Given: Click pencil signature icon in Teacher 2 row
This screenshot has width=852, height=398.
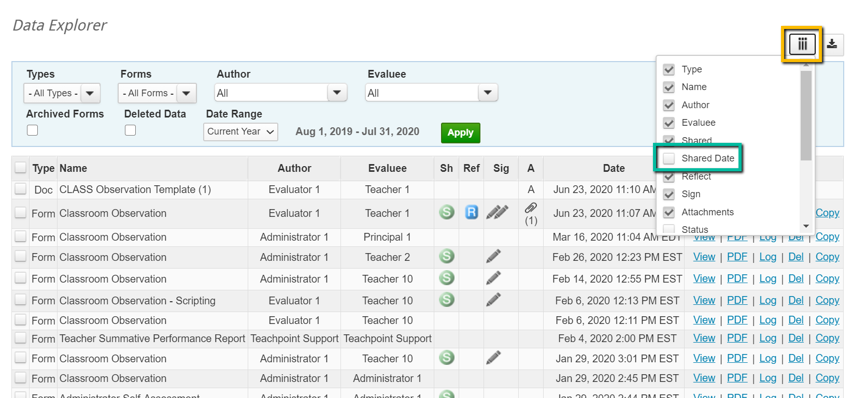Looking at the screenshot, I should (x=493, y=256).
